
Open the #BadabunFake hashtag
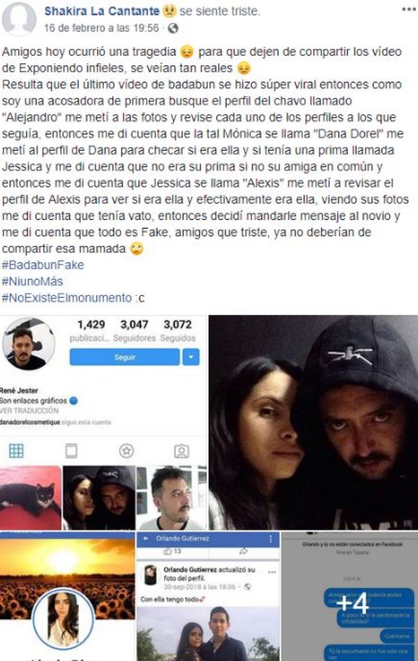point(43,265)
